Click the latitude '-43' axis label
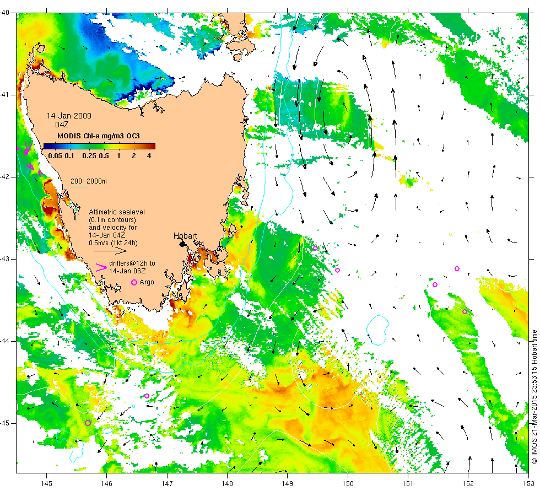Viewport: 540px width, 496px height. 5,258
